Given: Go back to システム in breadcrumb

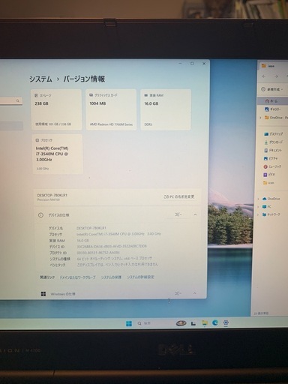Looking at the screenshot, I should pyautogui.click(x=40, y=79).
